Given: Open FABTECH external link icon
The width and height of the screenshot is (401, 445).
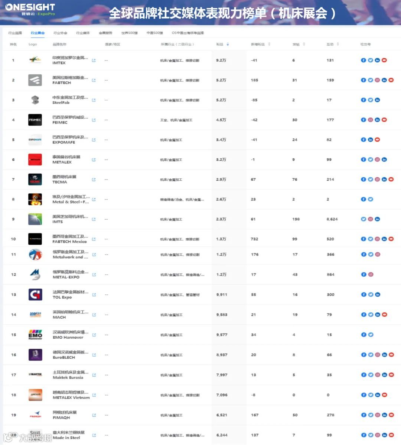Looking at the screenshot, I should 94,80.
